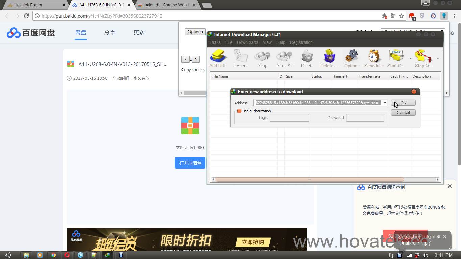Viewport: 461px width, 259px height.
Task: Select the Resume icon in IDM toolbar
Action: [x=240, y=57]
